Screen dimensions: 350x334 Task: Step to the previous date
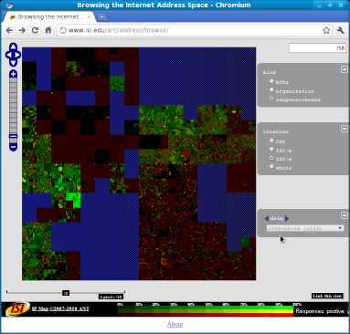[267, 218]
